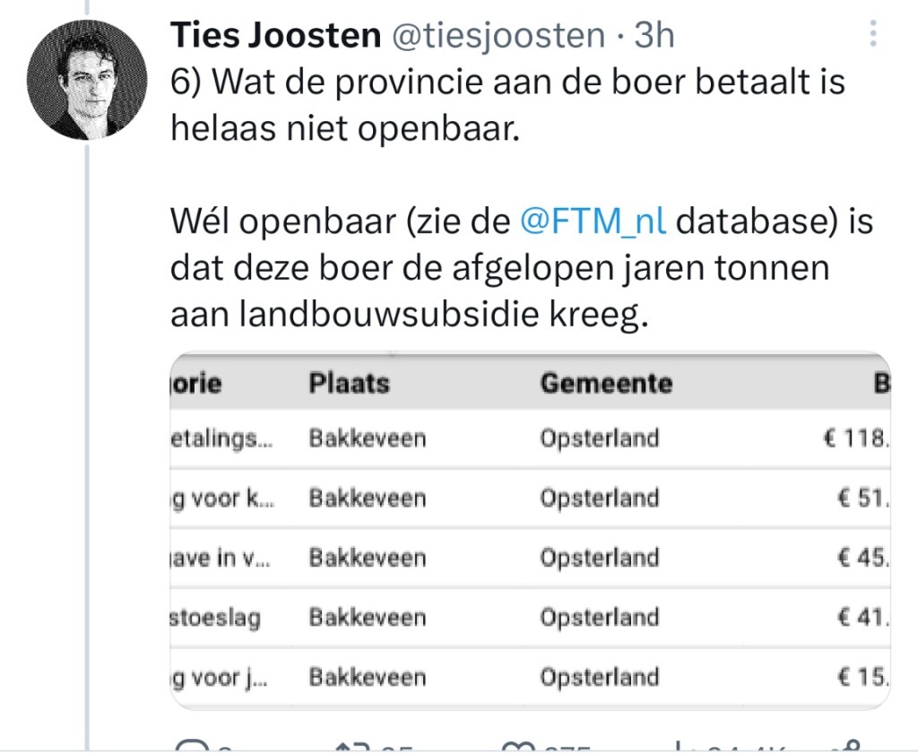This screenshot has width=918, height=754.
Task: Select the 'stoeslag' category cell
Action: [215, 618]
